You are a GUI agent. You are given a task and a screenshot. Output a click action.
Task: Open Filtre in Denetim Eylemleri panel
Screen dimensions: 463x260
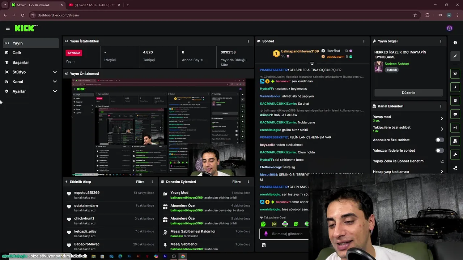(x=236, y=182)
